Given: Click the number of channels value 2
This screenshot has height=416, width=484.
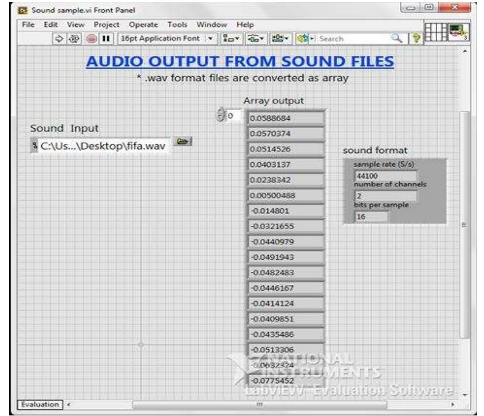Looking at the screenshot, I should click(385, 196).
